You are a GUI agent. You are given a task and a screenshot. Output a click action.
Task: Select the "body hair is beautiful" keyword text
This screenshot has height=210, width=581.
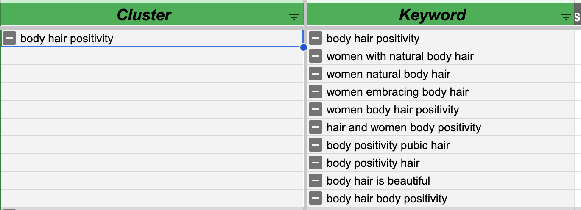pos(378,181)
